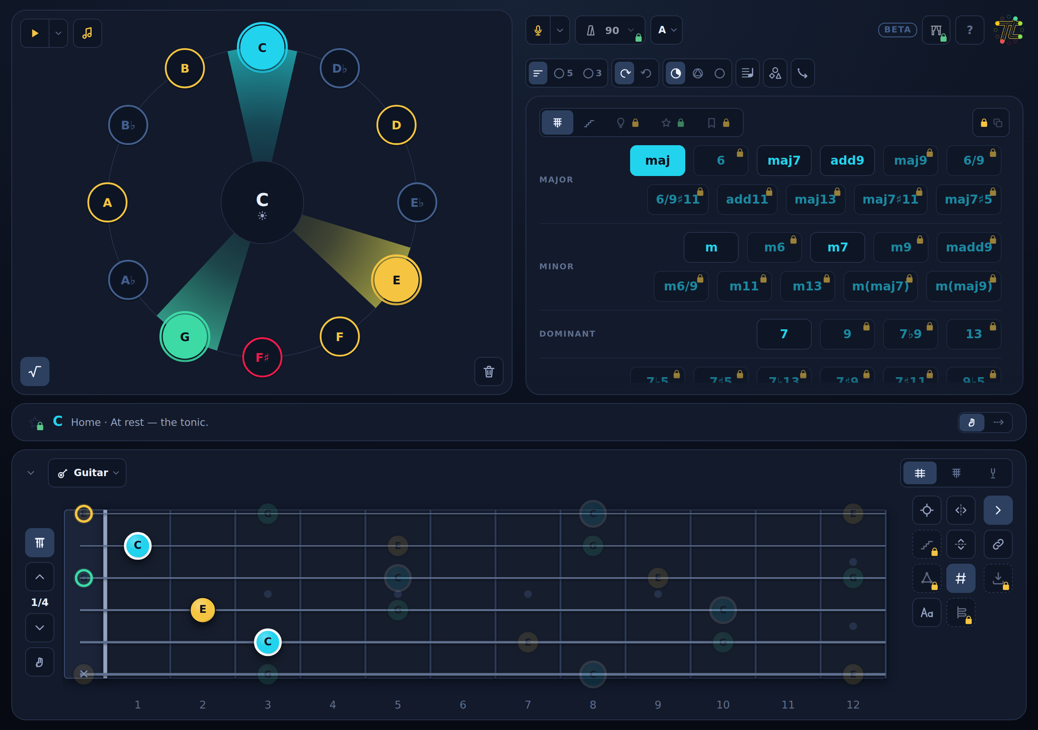Select the F♯ note on the circle
The height and width of the screenshot is (730, 1038).
(262, 357)
